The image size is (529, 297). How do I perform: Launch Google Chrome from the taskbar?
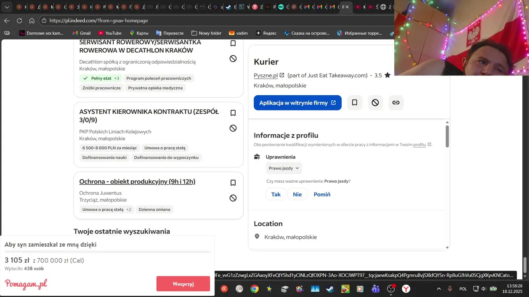click(255, 289)
